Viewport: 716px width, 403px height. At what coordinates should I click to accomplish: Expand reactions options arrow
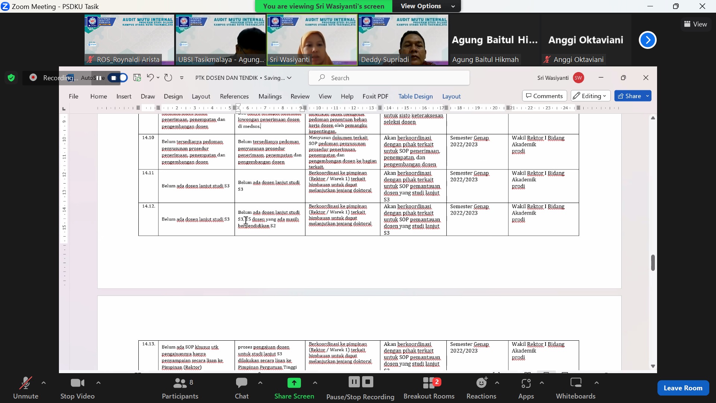tap(497, 383)
